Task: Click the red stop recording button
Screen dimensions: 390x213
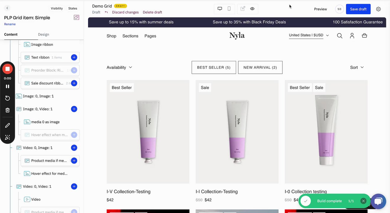Action: (x=7, y=69)
